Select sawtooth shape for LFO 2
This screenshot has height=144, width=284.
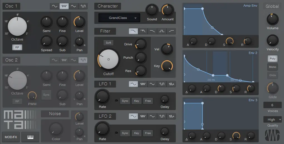click(143, 116)
